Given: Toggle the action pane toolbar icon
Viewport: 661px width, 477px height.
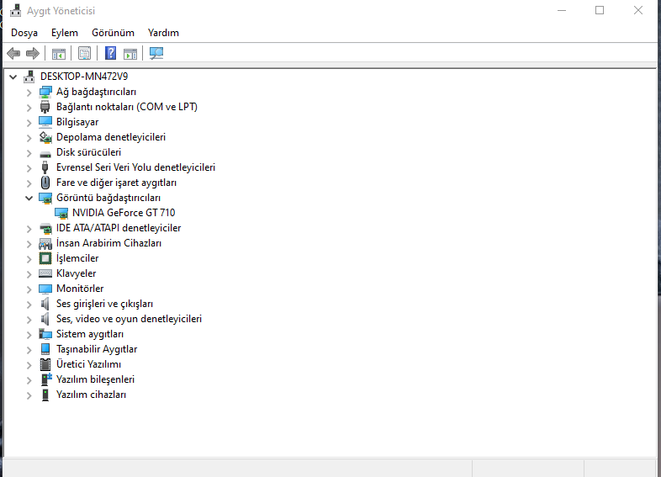Looking at the screenshot, I should [130, 54].
